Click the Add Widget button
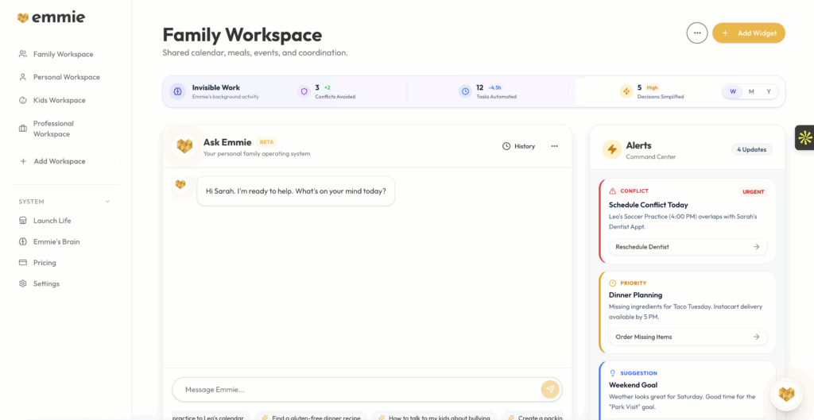Image resolution: width=814 pixels, height=420 pixels. point(748,33)
